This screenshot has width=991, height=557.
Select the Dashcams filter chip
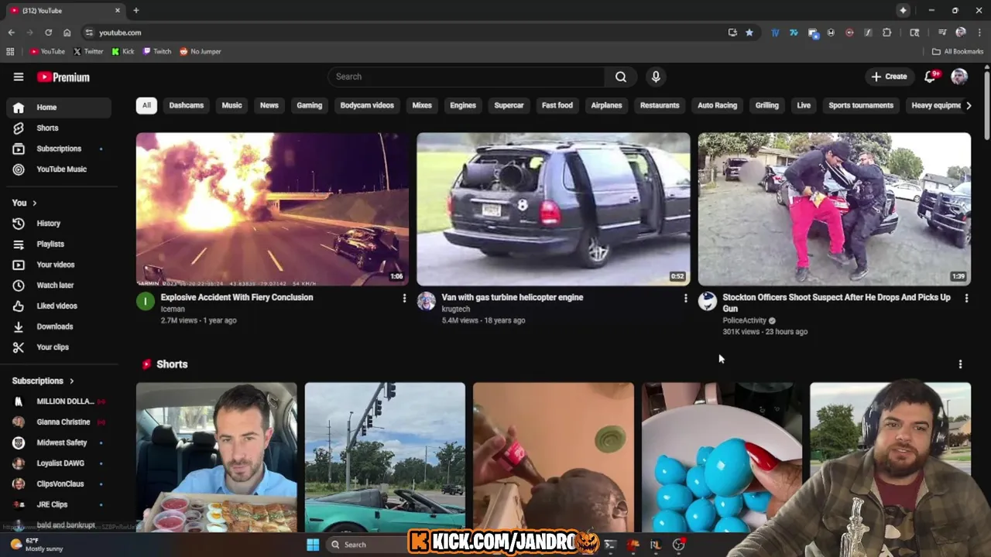(x=187, y=105)
